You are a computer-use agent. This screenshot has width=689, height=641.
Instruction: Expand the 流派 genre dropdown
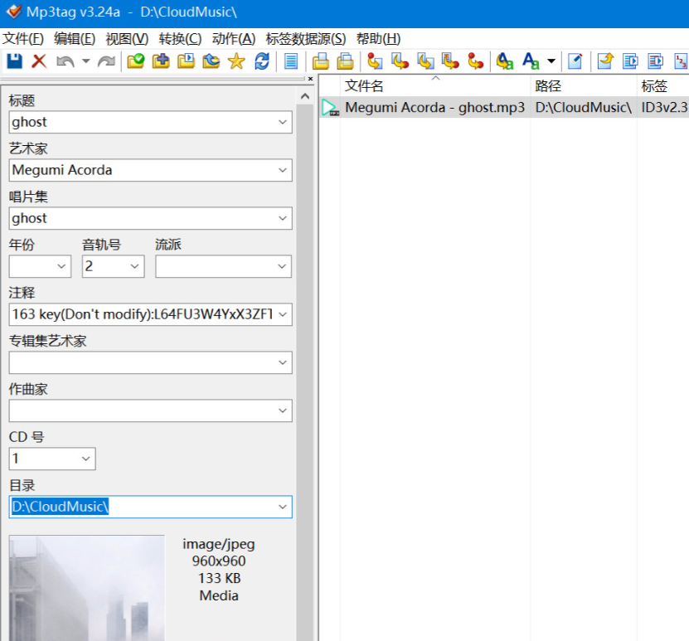[x=282, y=266]
